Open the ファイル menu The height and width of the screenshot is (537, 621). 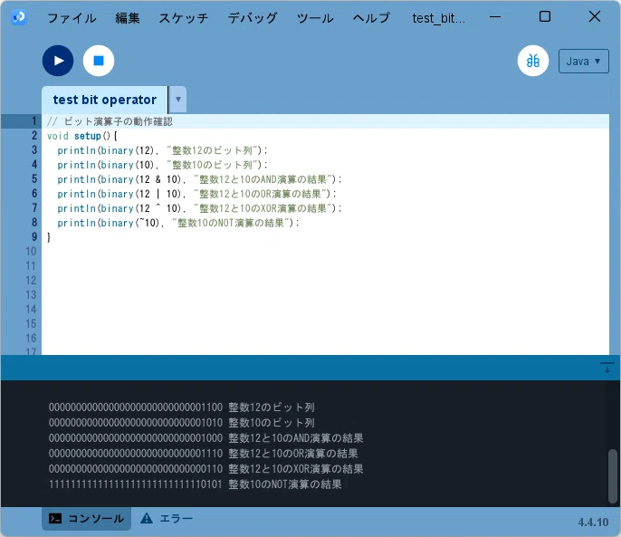point(72,18)
